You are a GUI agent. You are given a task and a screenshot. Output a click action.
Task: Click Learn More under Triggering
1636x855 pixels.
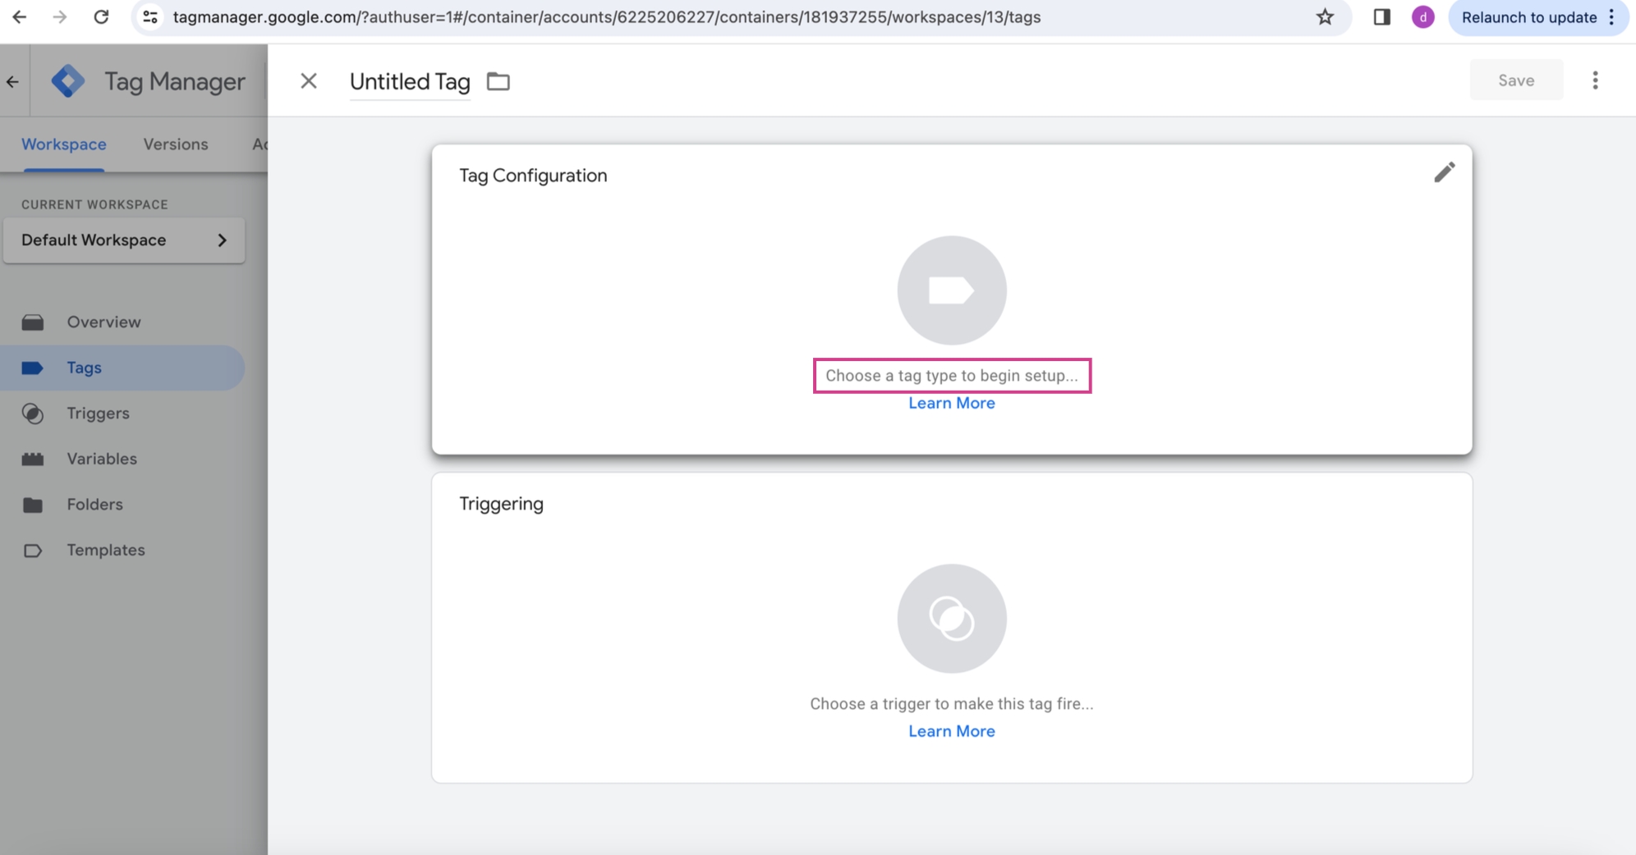(951, 731)
